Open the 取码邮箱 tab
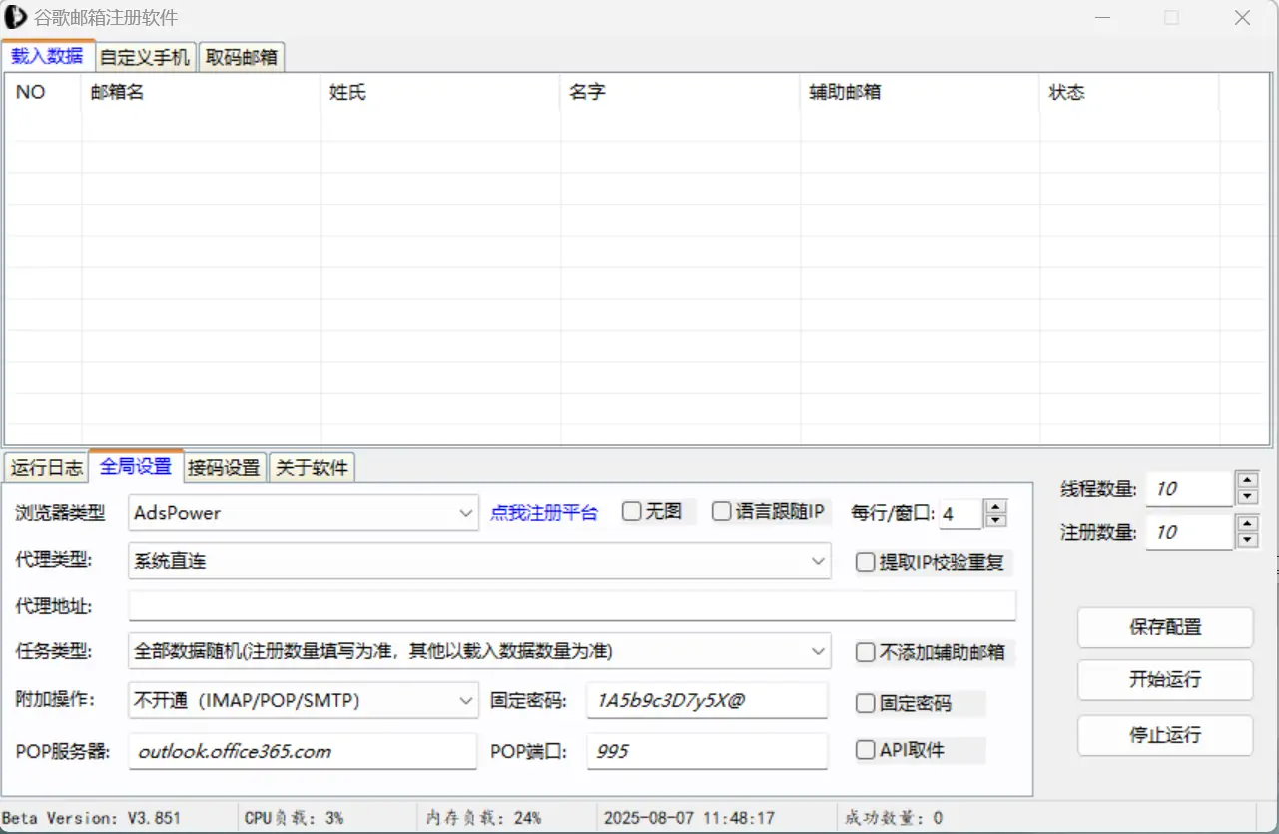The image size is (1279, 834). click(x=242, y=57)
